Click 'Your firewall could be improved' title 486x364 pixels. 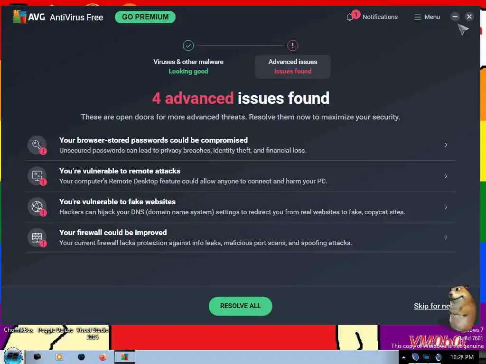pyautogui.click(x=113, y=232)
